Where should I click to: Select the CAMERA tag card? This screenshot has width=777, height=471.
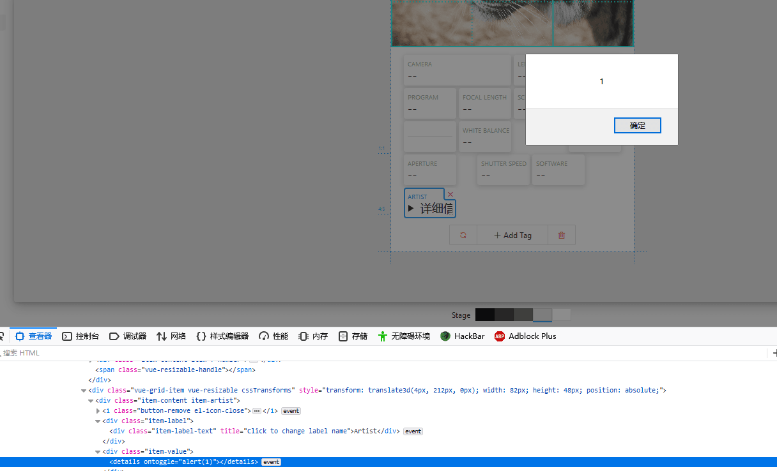pyautogui.click(x=458, y=70)
